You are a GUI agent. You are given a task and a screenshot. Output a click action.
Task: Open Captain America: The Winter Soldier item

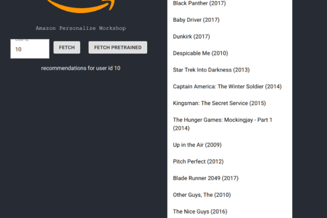[227, 86]
